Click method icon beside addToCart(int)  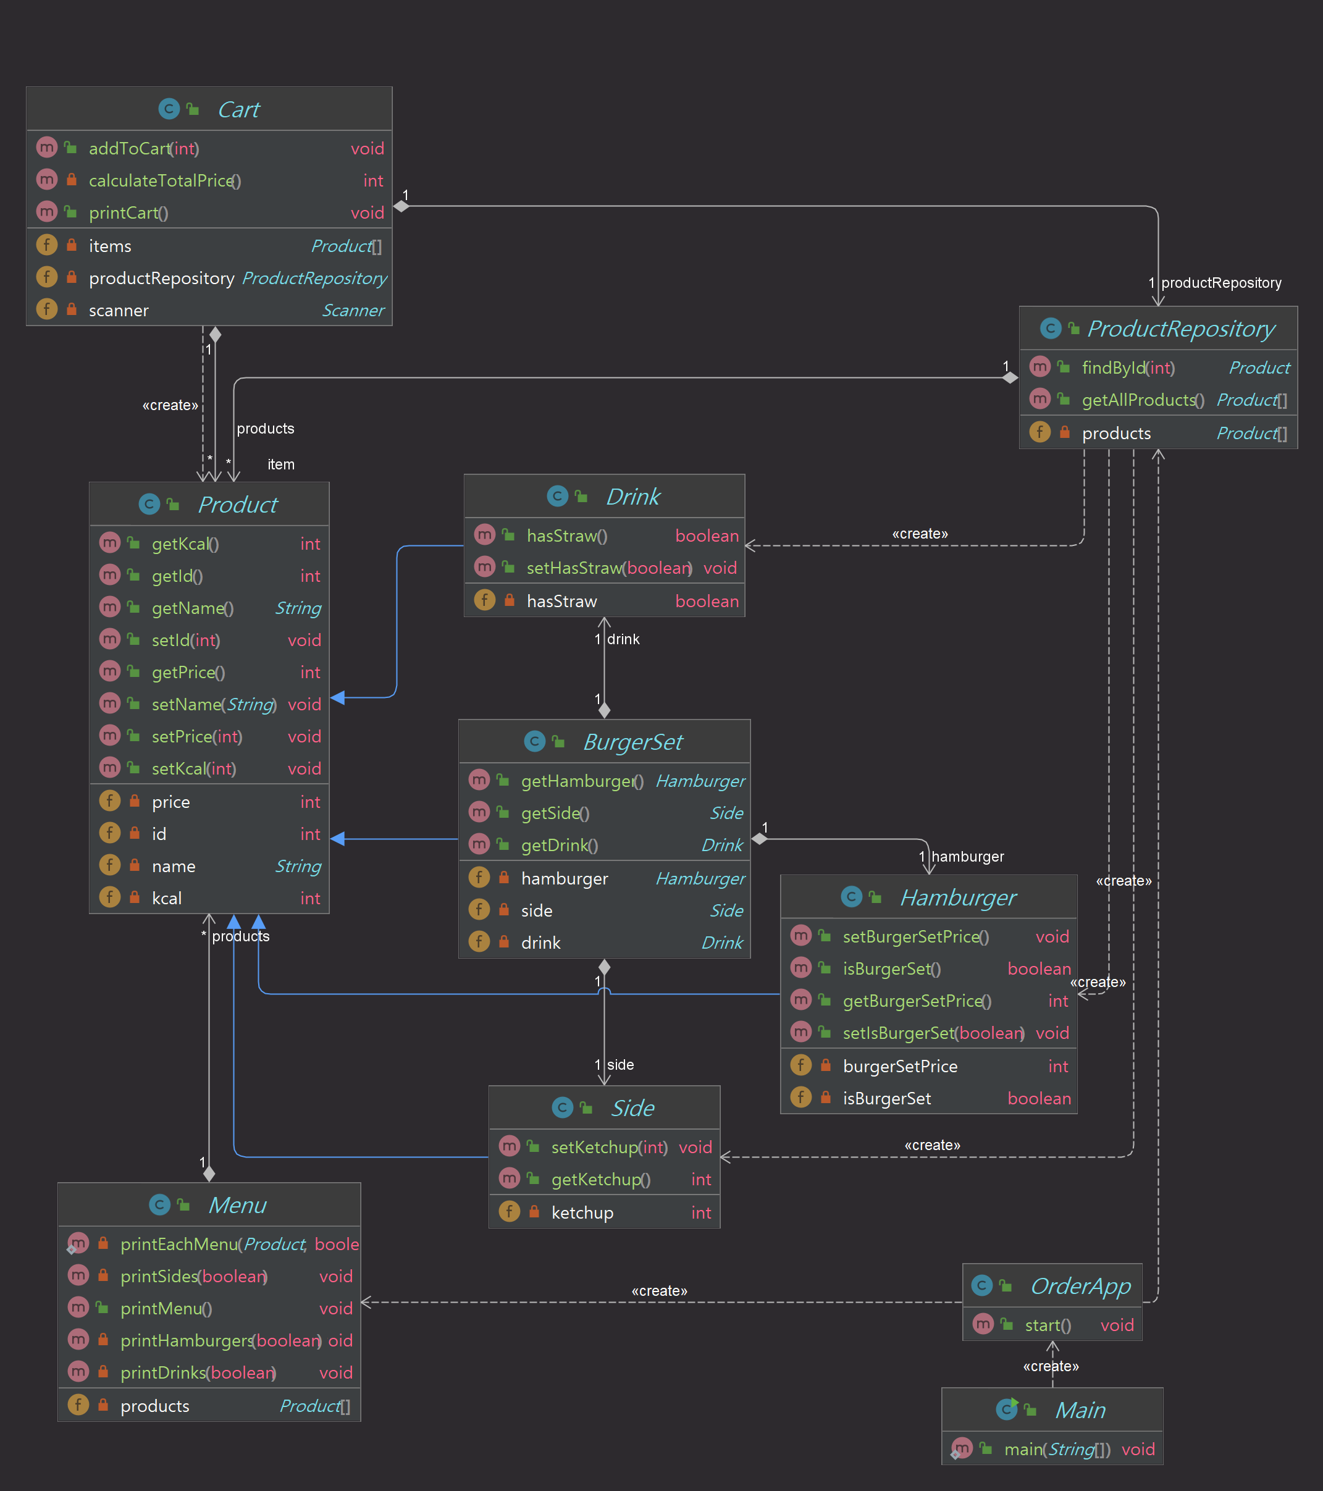point(47,148)
